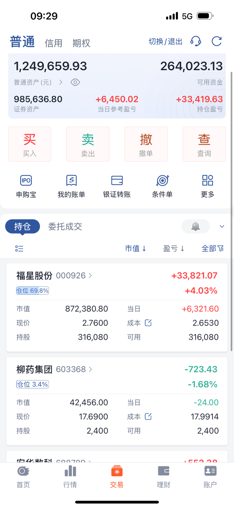Viewport: 234px width, 508px height.
Task: Go to 行情 bottom nav
Action: point(70,477)
